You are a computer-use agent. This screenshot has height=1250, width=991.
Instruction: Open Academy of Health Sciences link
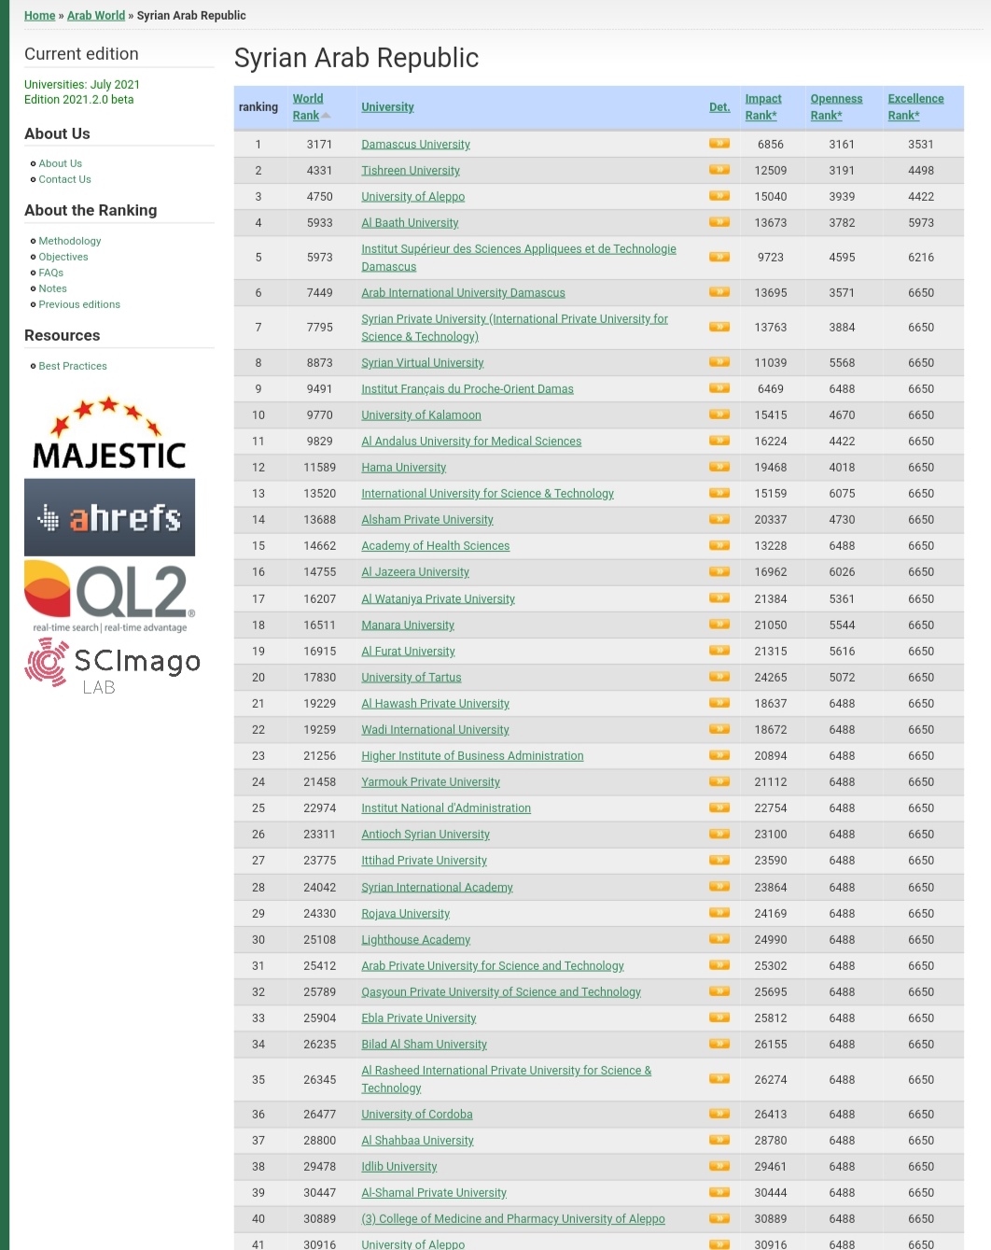click(436, 546)
